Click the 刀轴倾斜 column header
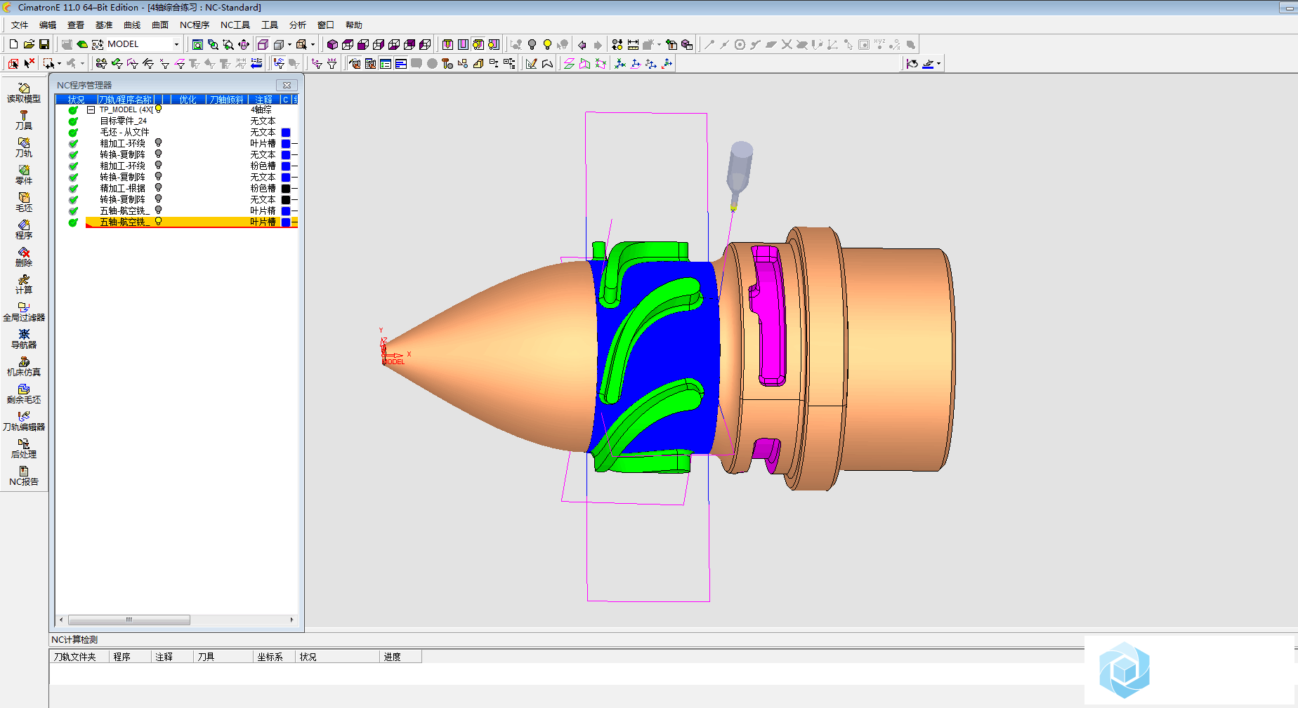Screen dimensions: 1298x708 [x=227, y=100]
